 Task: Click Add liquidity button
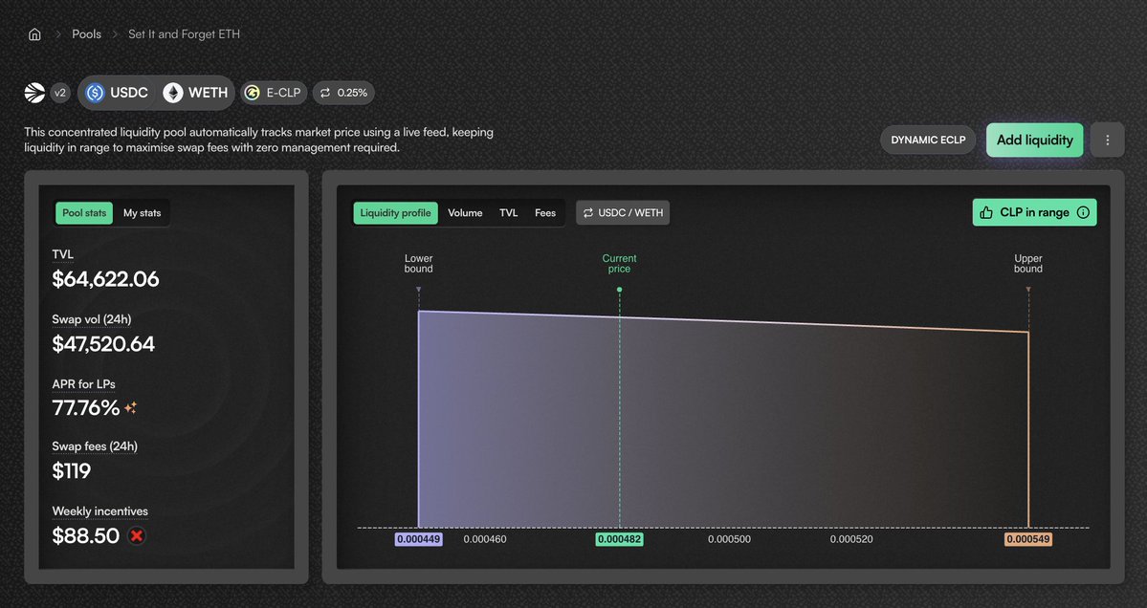pyautogui.click(x=1034, y=140)
